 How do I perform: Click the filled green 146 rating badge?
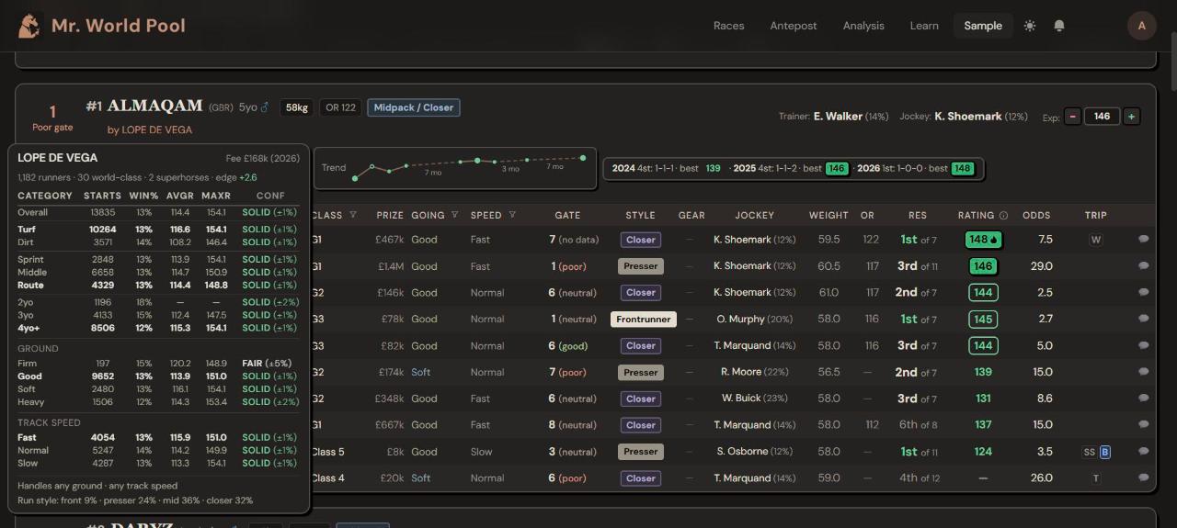coord(983,266)
